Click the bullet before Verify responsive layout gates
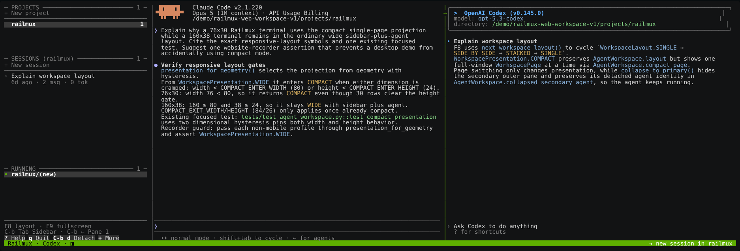 point(156,65)
